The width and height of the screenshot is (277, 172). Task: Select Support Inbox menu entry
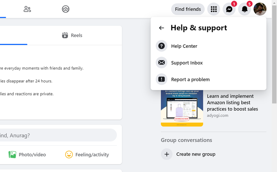pos(187,63)
